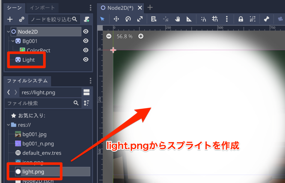285x183 pixels.
Task: Click the bg001.jpg thumbnail icon
Action: click(x=18, y=134)
